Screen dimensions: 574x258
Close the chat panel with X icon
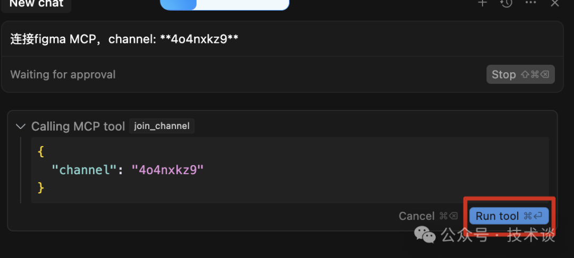click(554, 3)
